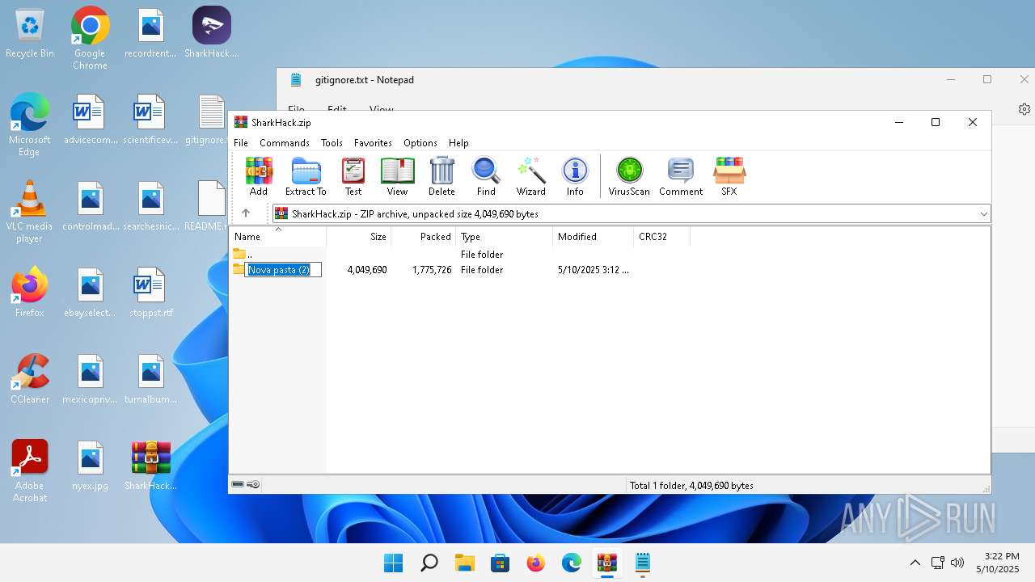Image resolution: width=1035 pixels, height=582 pixels.
Task: Go up one folder level arrow
Action: 246,213
